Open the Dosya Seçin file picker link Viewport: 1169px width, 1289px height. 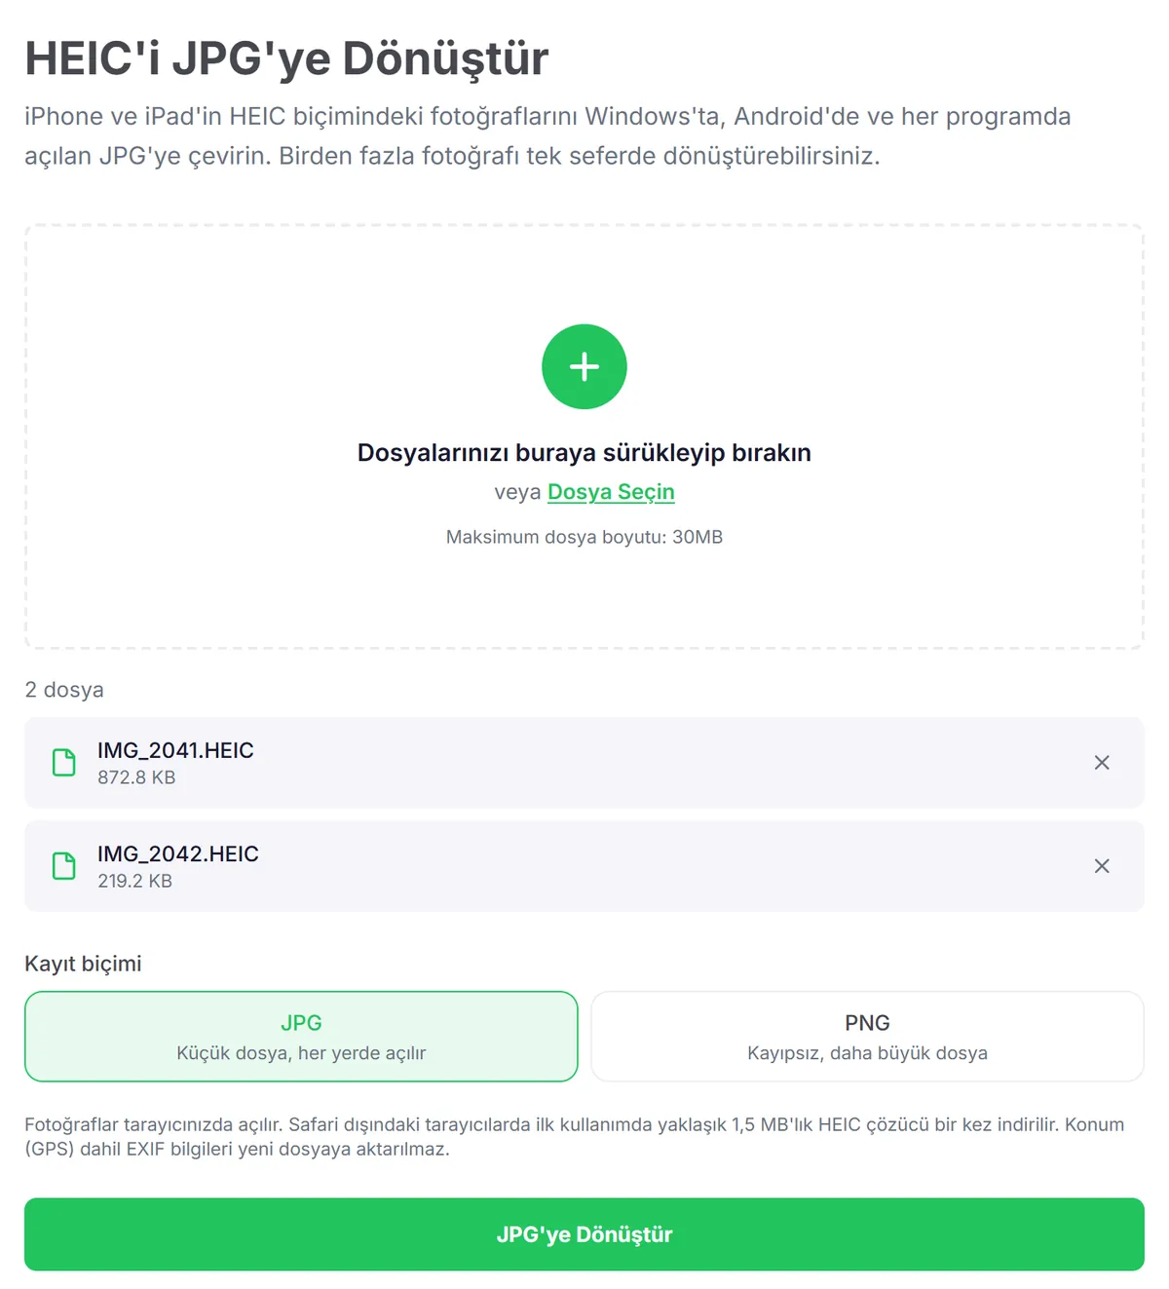pyautogui.click(x=611, y=492)
